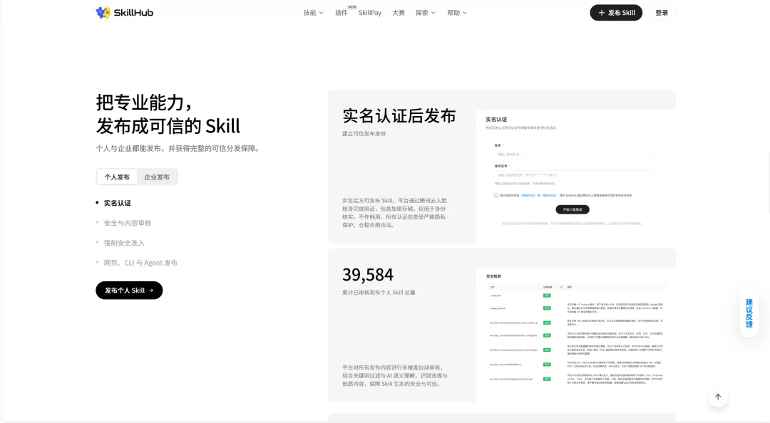The image size is (770, 423).
Task: Click the 安全检测 table preview image
Action: tap(576, 335)
